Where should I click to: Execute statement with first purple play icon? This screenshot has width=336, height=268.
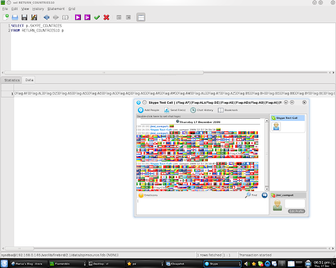78,17
